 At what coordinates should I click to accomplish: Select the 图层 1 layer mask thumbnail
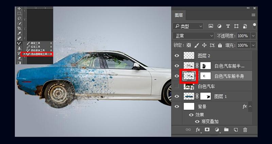click(206, 96)
